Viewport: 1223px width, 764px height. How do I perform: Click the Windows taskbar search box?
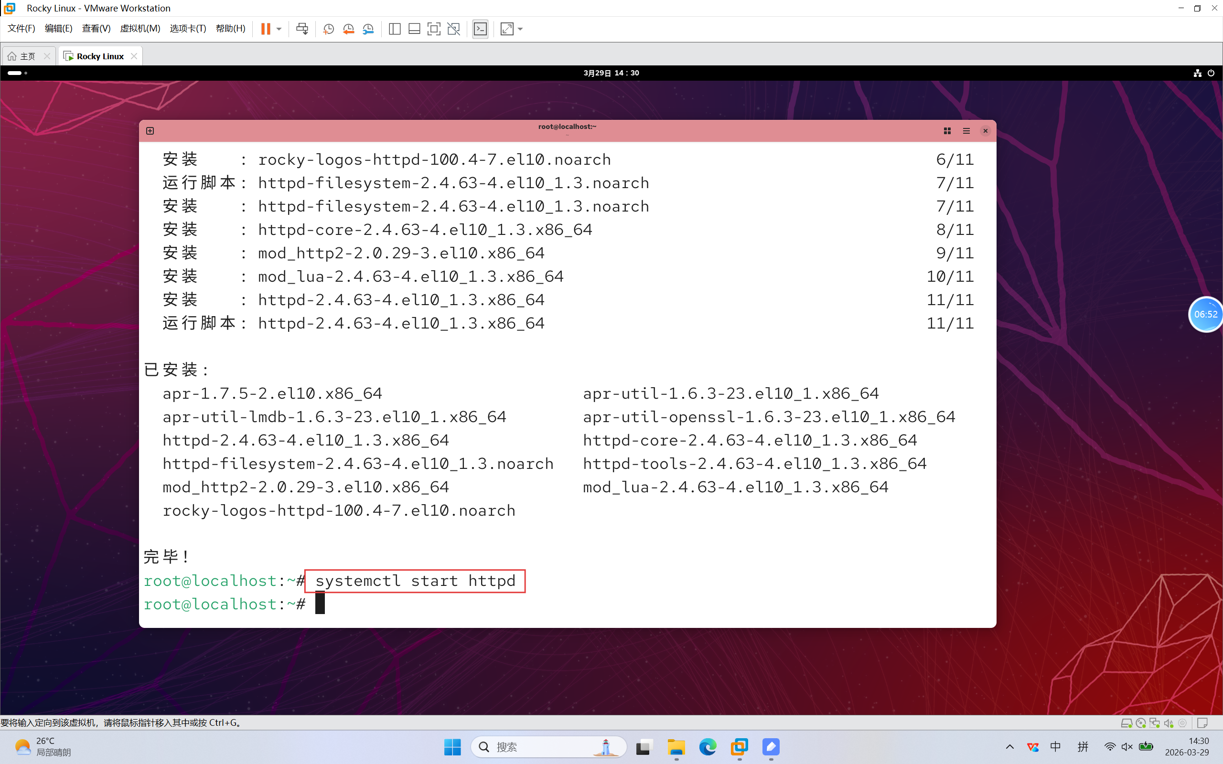pos(548,747)
